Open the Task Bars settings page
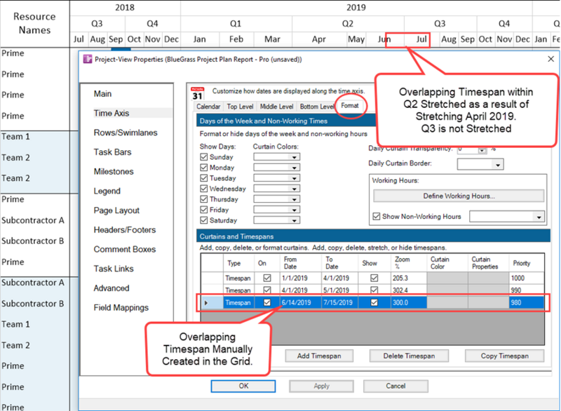561x411 pixels. click(x=113, y=152)
